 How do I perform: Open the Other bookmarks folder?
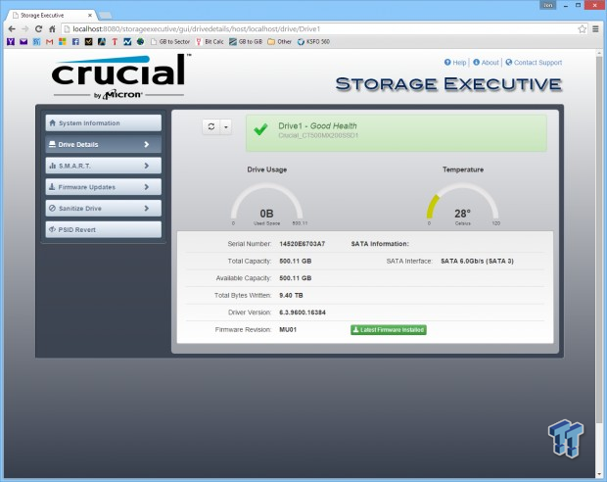click(x=279, y=41)
